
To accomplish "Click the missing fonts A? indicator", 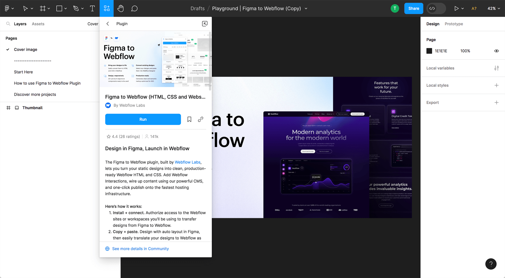I will click(474, 8).
